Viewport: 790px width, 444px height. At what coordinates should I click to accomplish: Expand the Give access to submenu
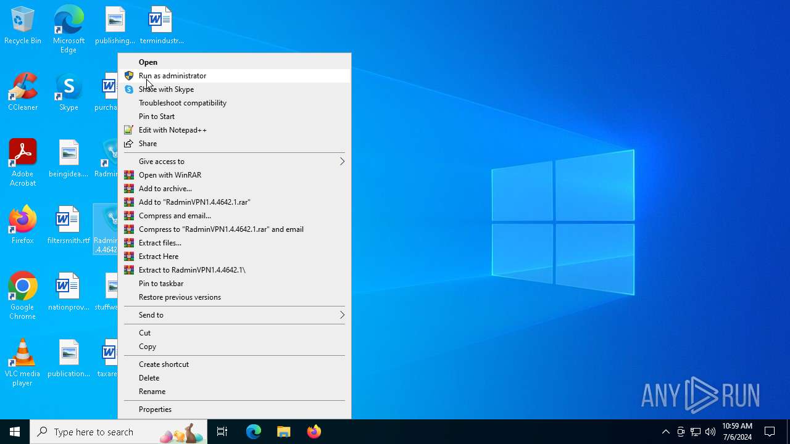(x=235, y=162)
